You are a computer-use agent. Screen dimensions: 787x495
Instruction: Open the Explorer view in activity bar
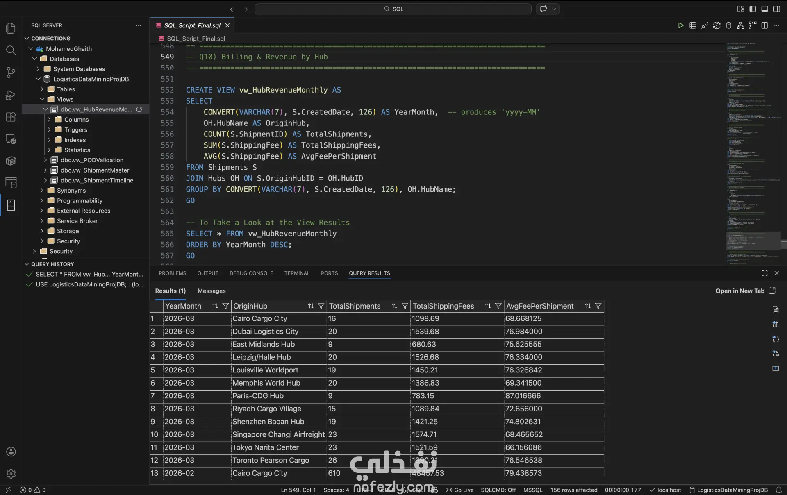11,28
